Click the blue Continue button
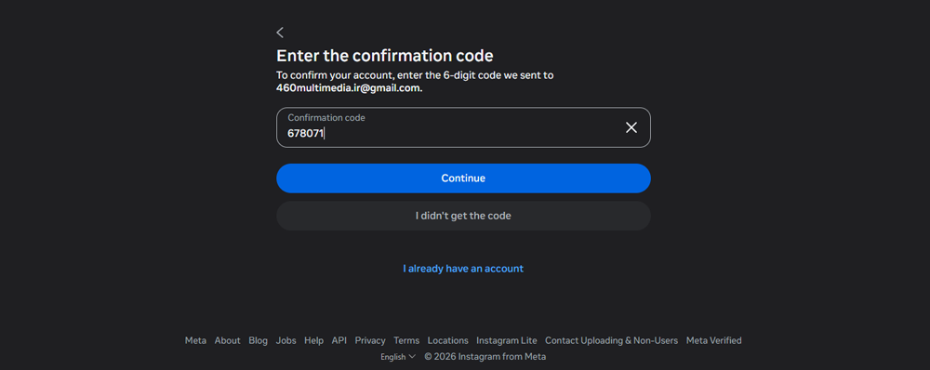The image size is (930, 370). coord(463,178)
